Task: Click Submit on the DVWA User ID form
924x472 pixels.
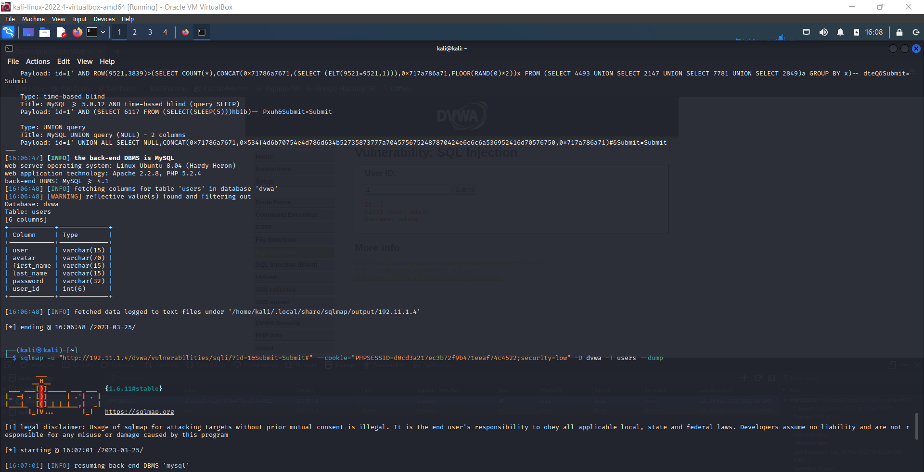Action: tap(464, 189)
